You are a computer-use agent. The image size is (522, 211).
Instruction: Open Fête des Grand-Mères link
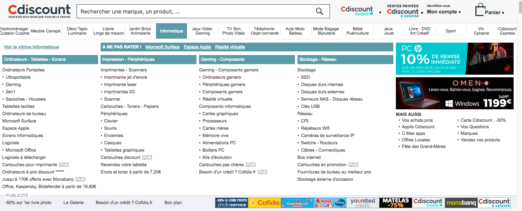[x=424, y=146]
